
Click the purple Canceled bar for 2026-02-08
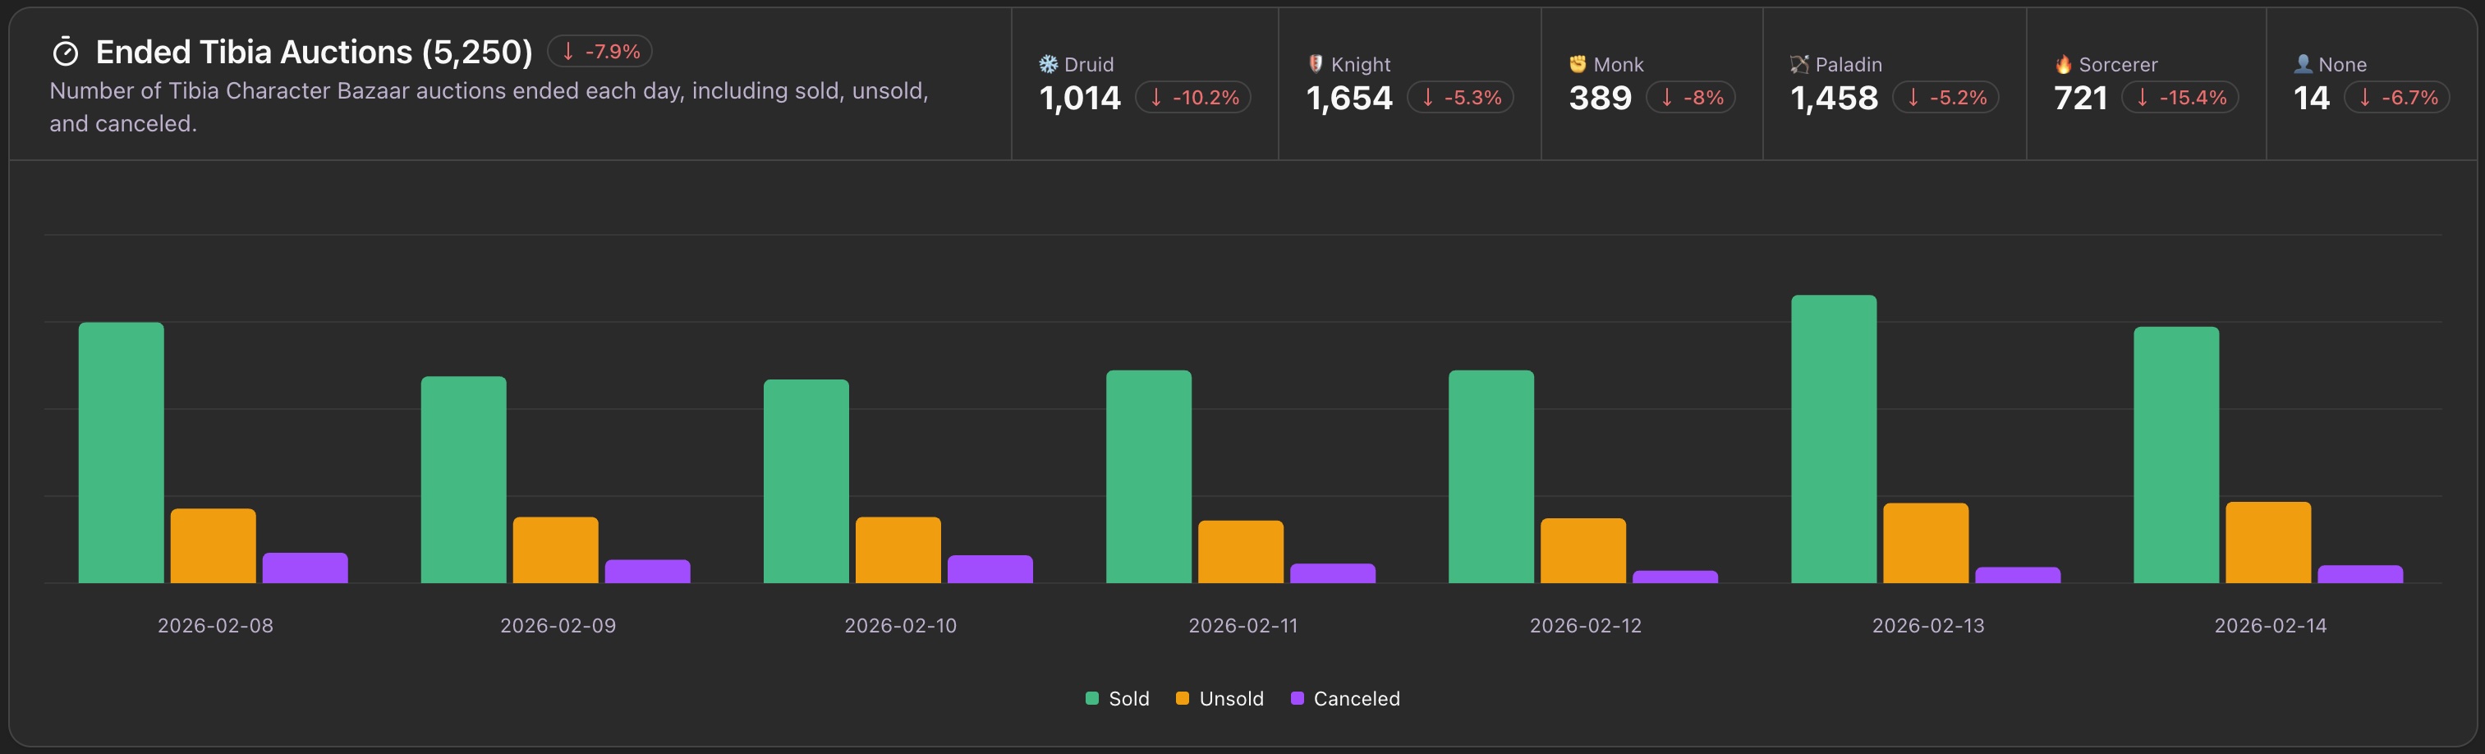(x=305, y=568)
